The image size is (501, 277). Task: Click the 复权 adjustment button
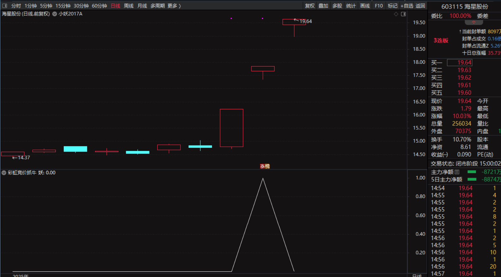click(310, 6)
